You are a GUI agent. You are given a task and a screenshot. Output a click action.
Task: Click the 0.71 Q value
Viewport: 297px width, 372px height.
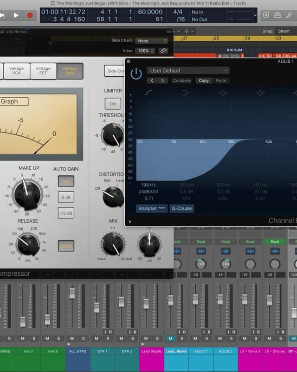click(149, 198)
